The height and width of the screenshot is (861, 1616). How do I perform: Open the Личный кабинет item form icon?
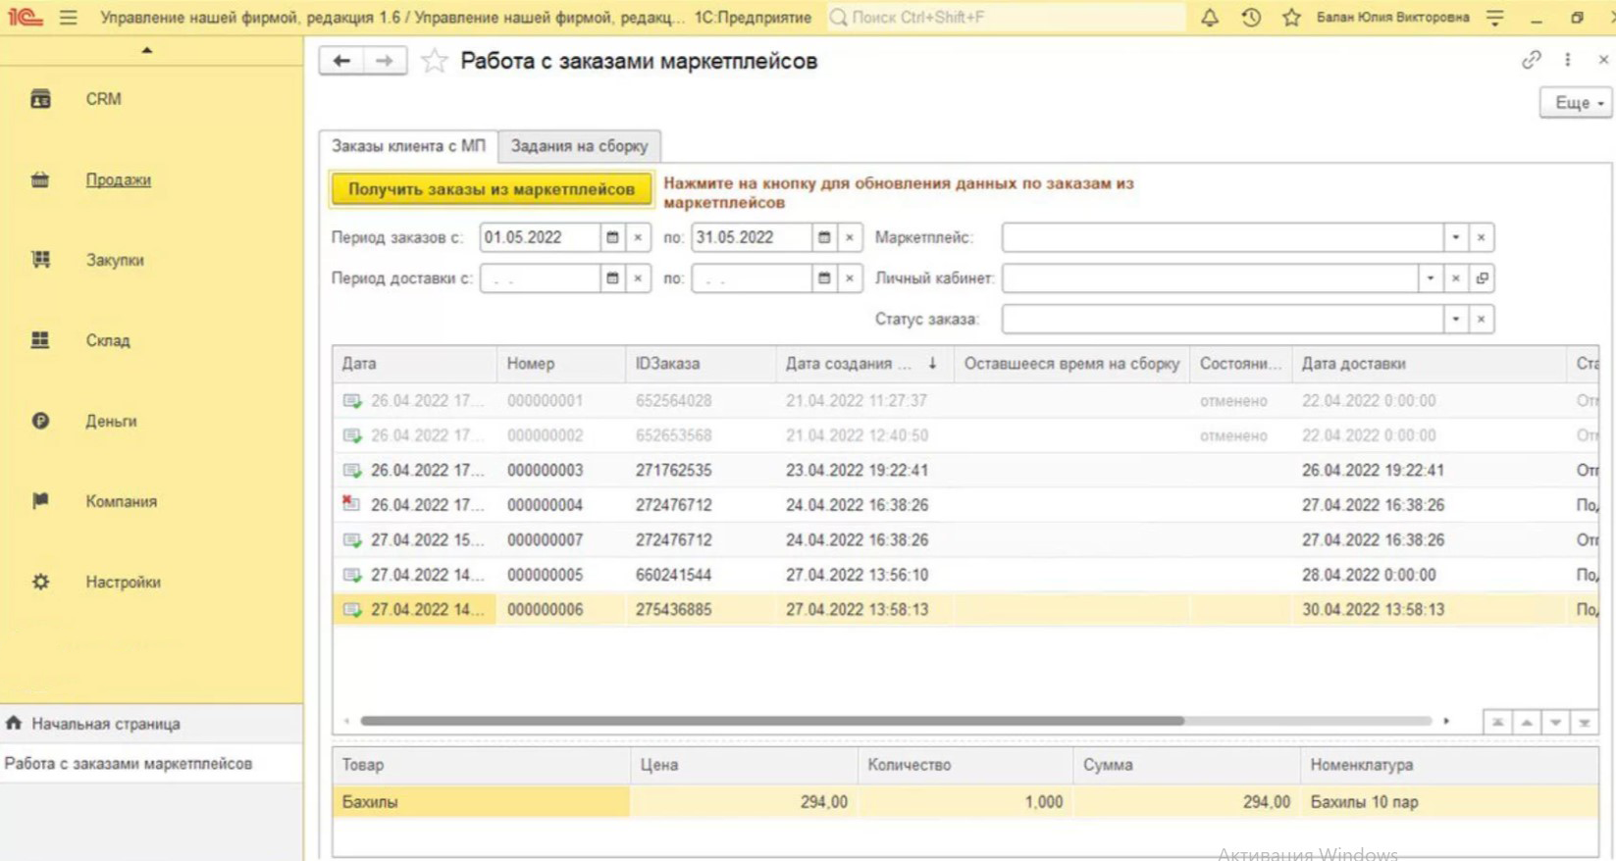coord(1482,279)
